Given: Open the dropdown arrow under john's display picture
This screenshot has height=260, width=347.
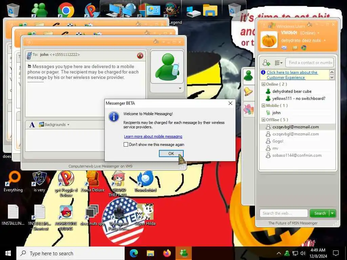Looking at the screenshot, I should click(x=180, y=88).
